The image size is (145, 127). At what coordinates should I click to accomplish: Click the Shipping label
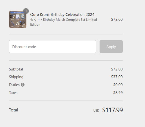pos(16,77)
